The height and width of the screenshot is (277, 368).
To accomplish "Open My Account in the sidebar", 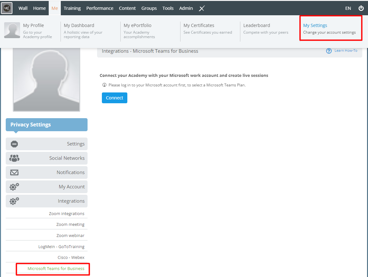I will (46, 186).
